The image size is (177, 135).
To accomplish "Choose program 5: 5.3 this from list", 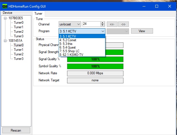I will 82,44.
